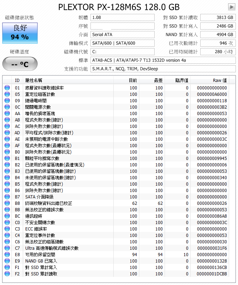Select the F1 對 SSD 累計寫入 row name
The width and height of the screenshot is (238, 285).
tap(41, 268)
